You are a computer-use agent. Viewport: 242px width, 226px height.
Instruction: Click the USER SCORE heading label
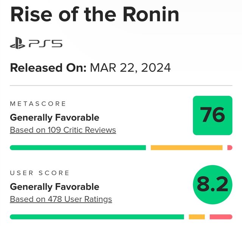pyautogui.click(x=40, y=173)
